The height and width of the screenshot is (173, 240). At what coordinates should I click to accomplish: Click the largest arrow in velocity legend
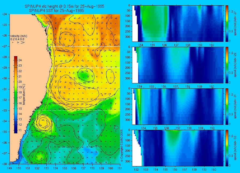(23, 42)
